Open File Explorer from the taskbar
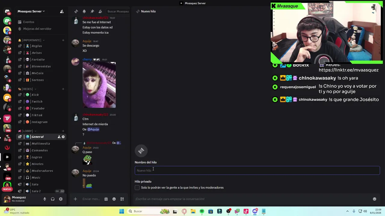385x216 pixels. [x=193, y=211]
